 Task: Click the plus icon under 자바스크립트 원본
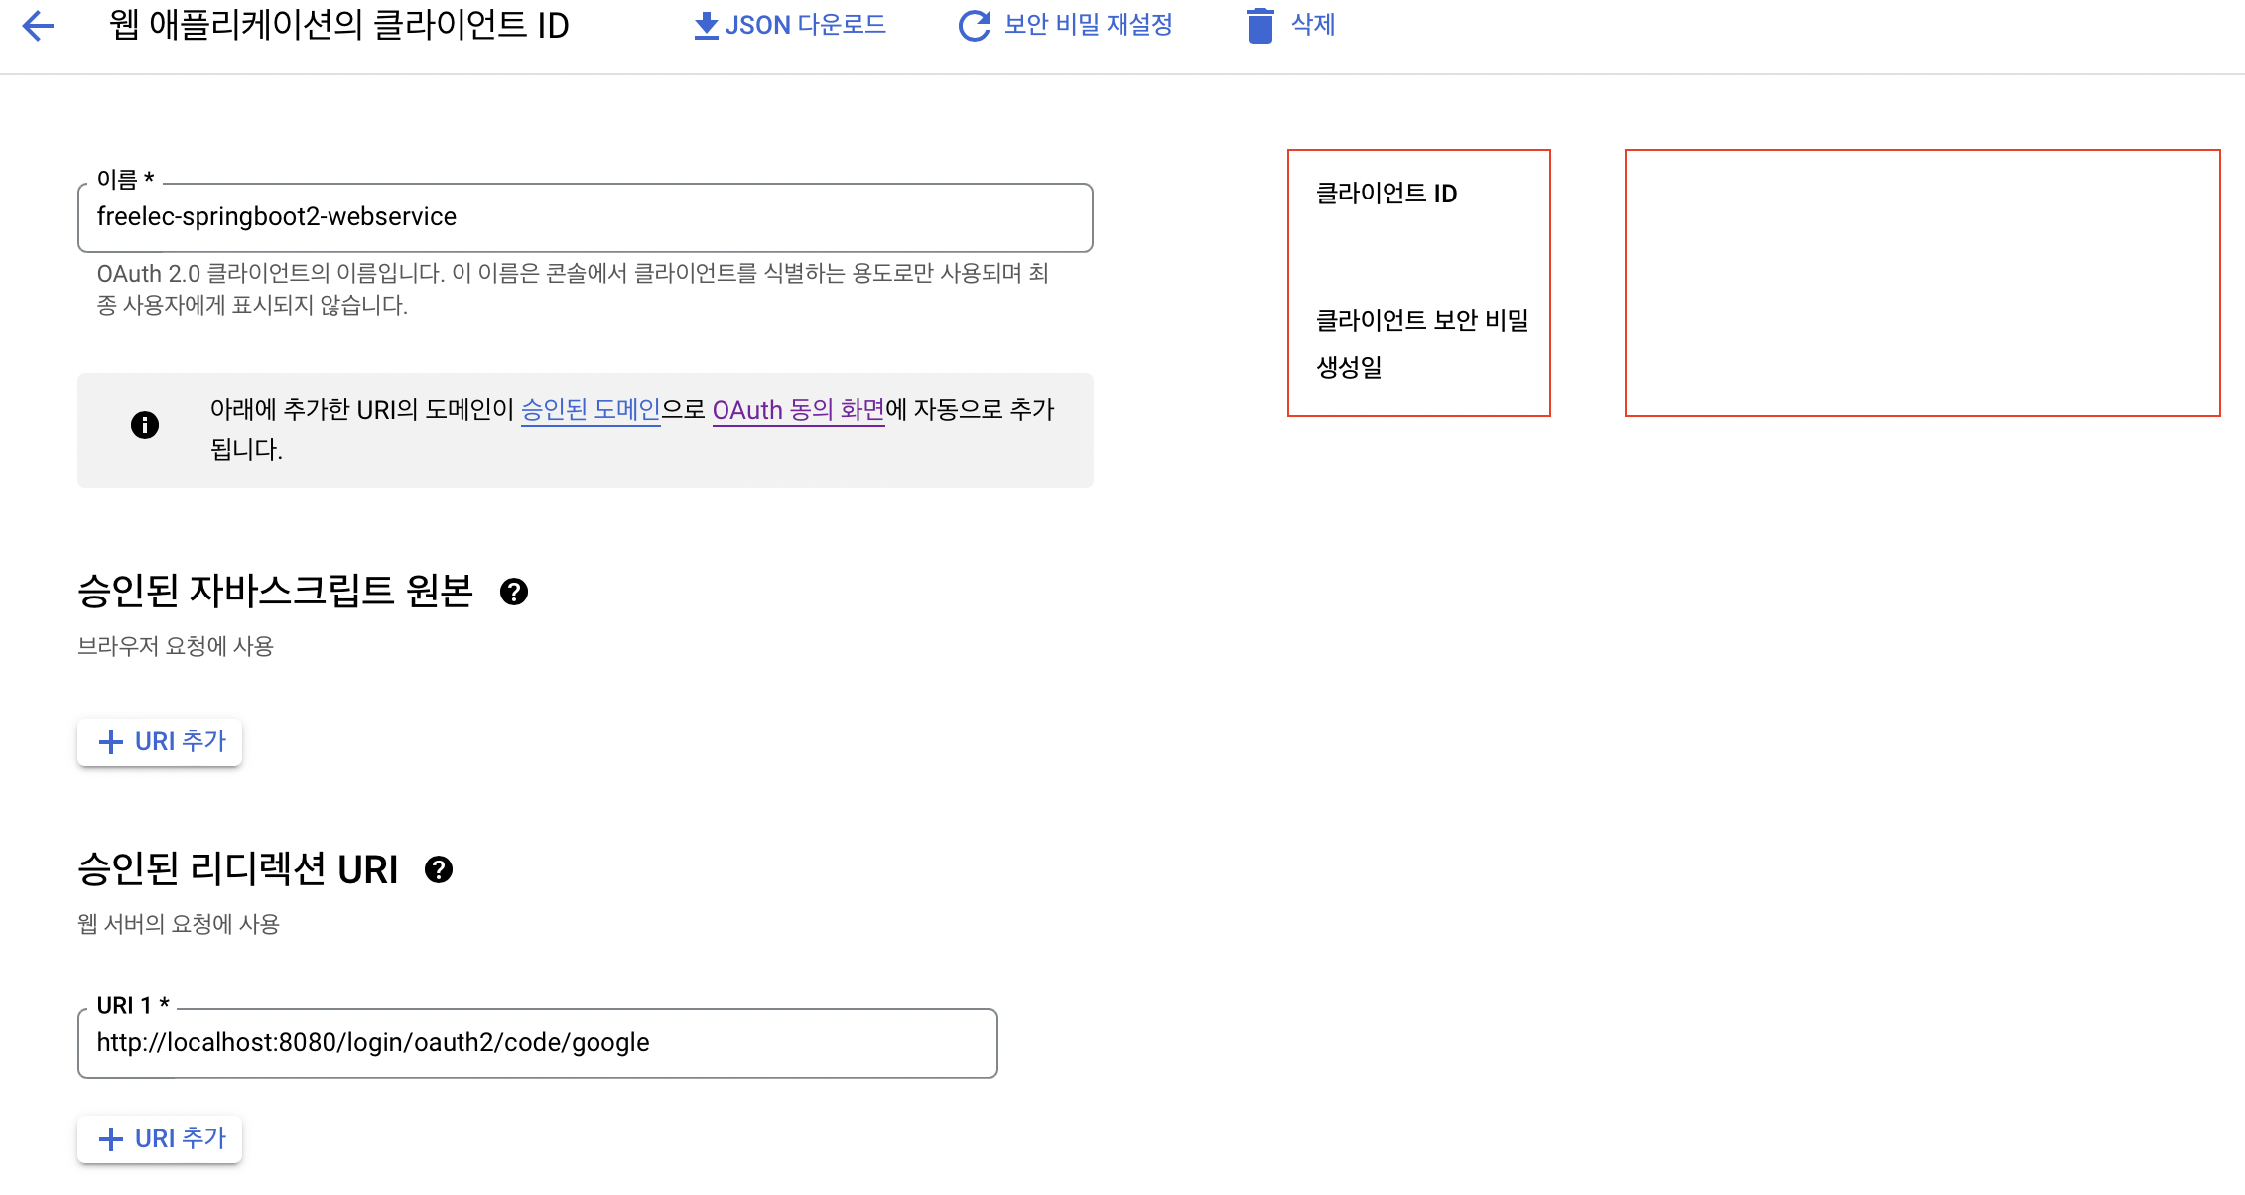click(111, 742)
